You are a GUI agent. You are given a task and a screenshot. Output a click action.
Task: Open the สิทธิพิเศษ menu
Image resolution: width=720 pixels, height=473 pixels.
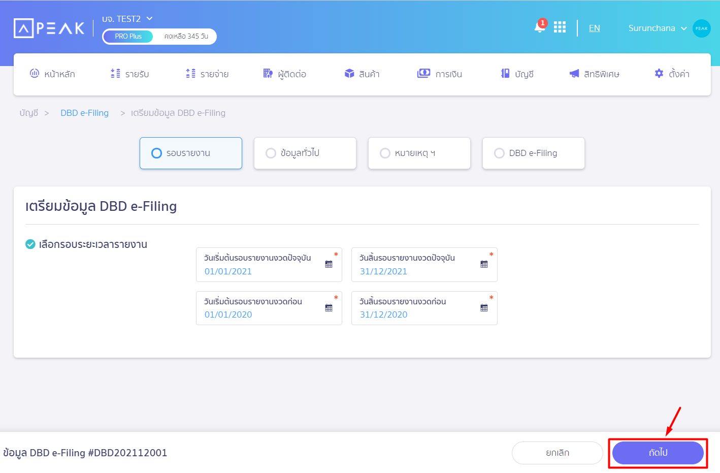click(595, 74)
